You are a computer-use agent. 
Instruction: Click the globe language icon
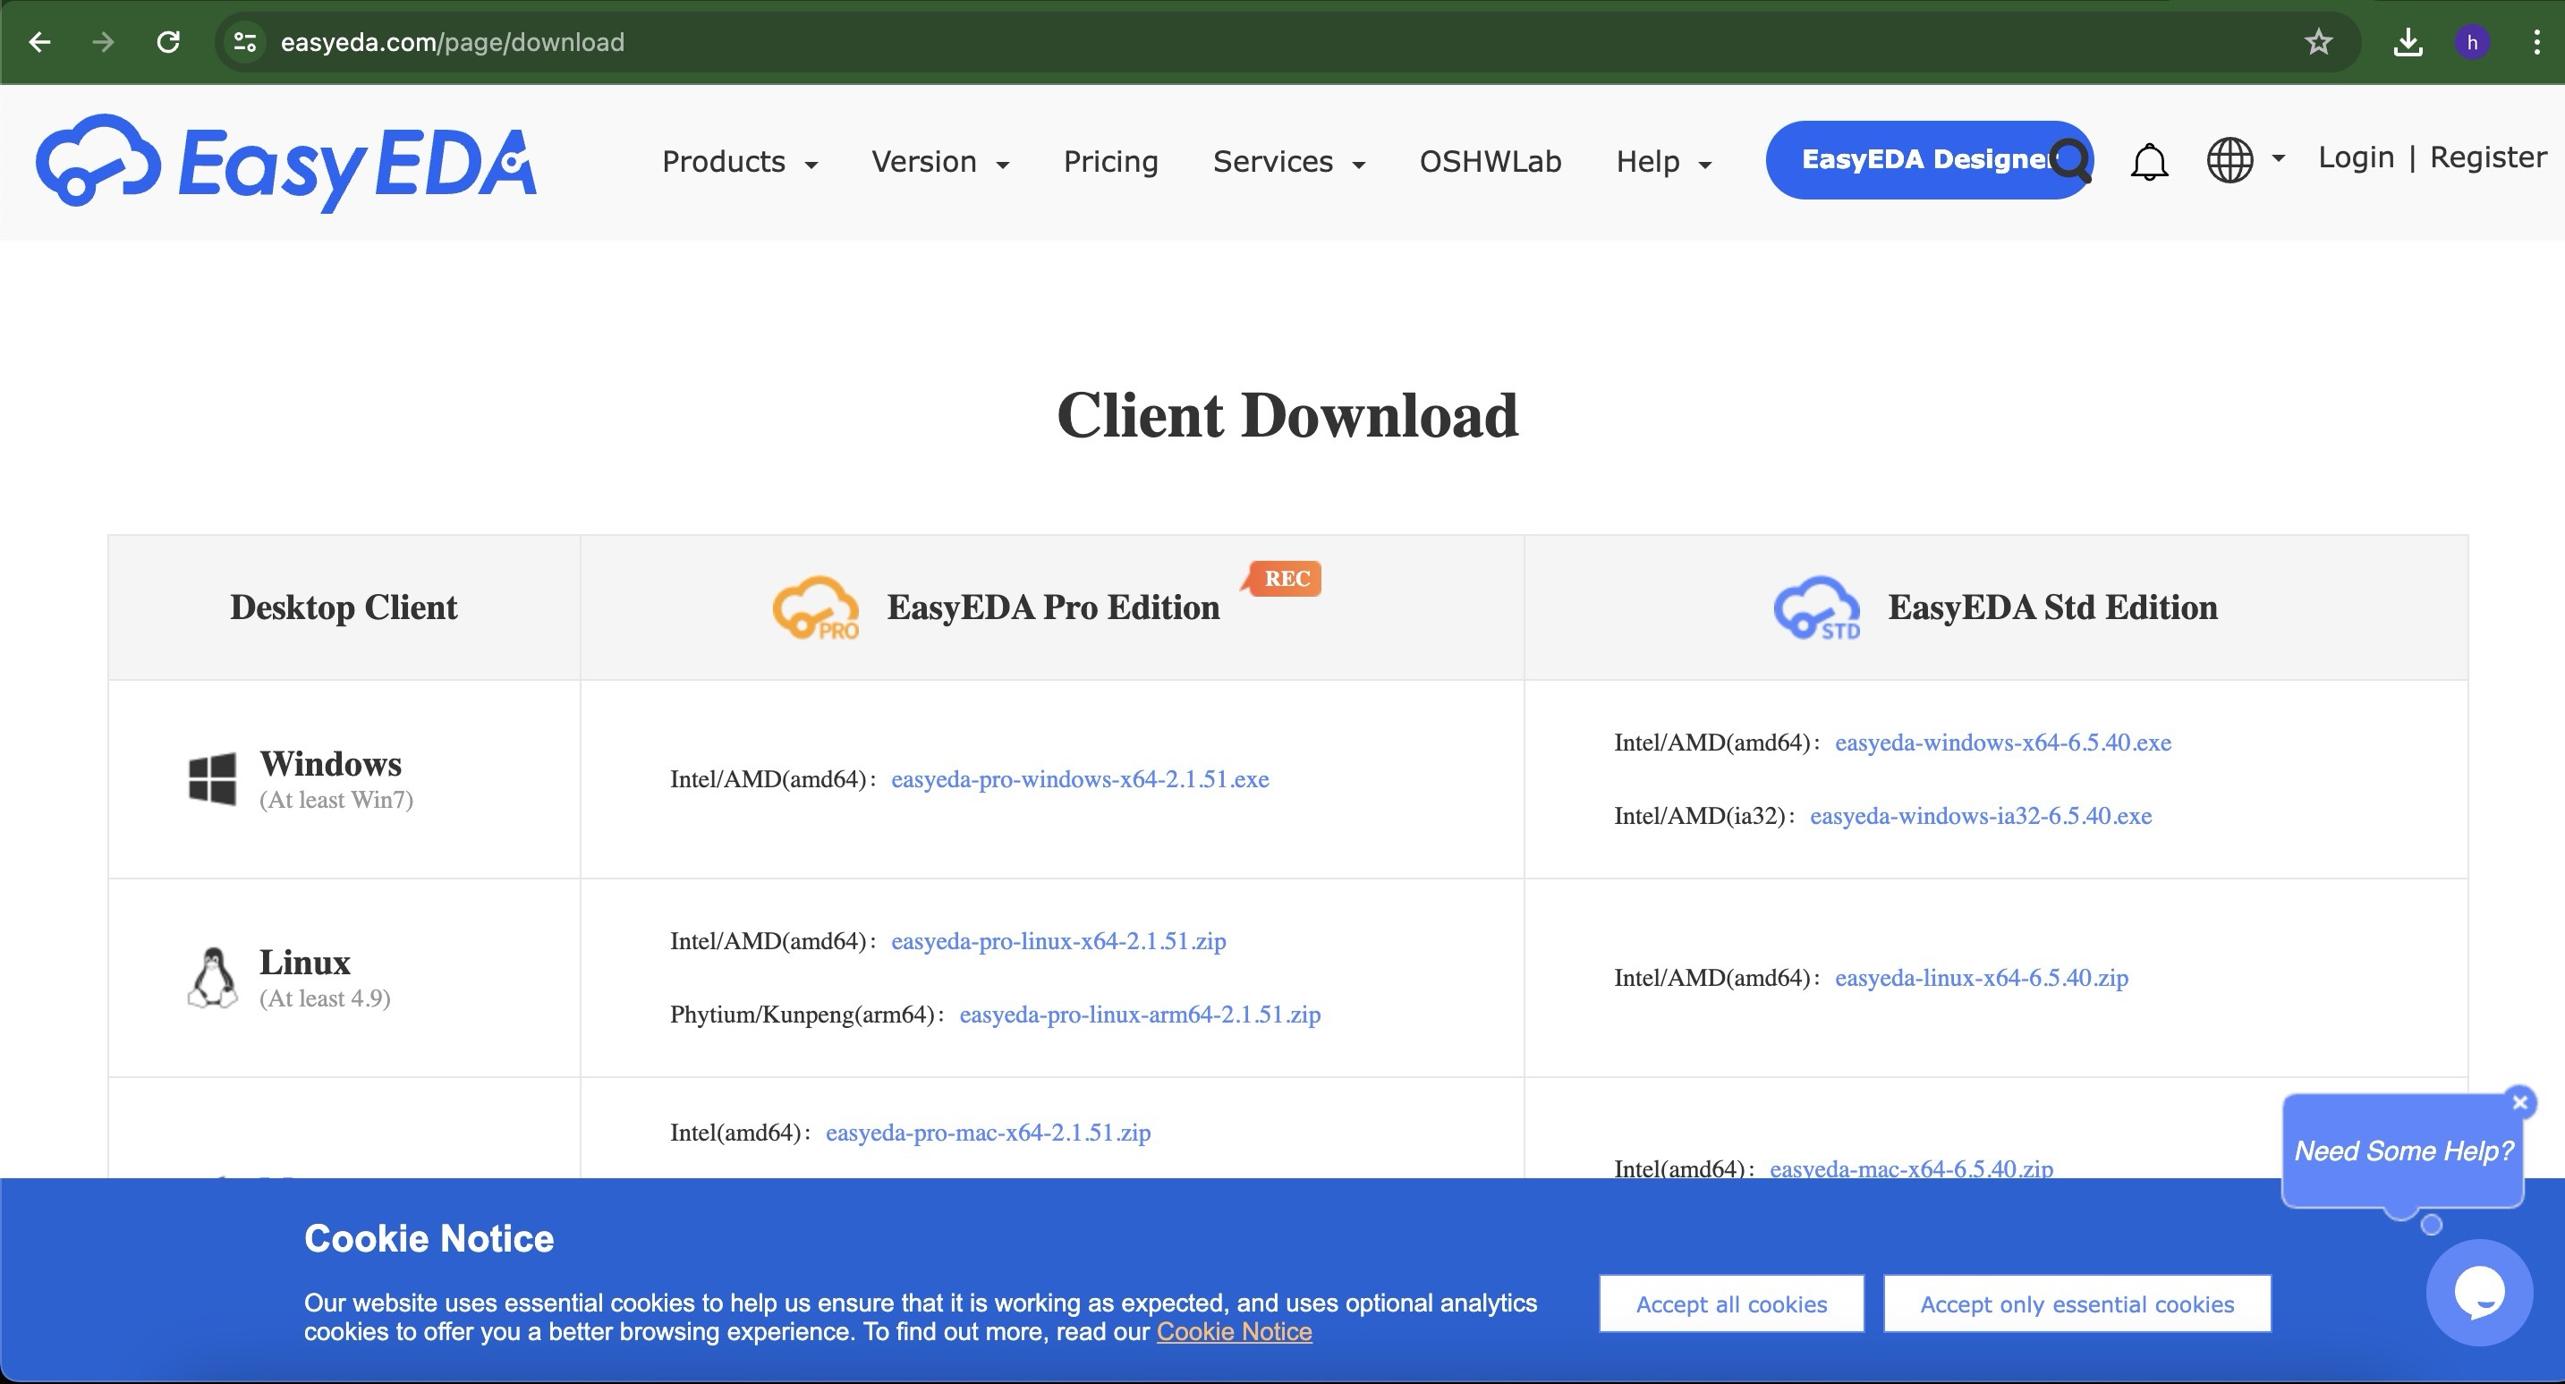tap(2230, 160)
